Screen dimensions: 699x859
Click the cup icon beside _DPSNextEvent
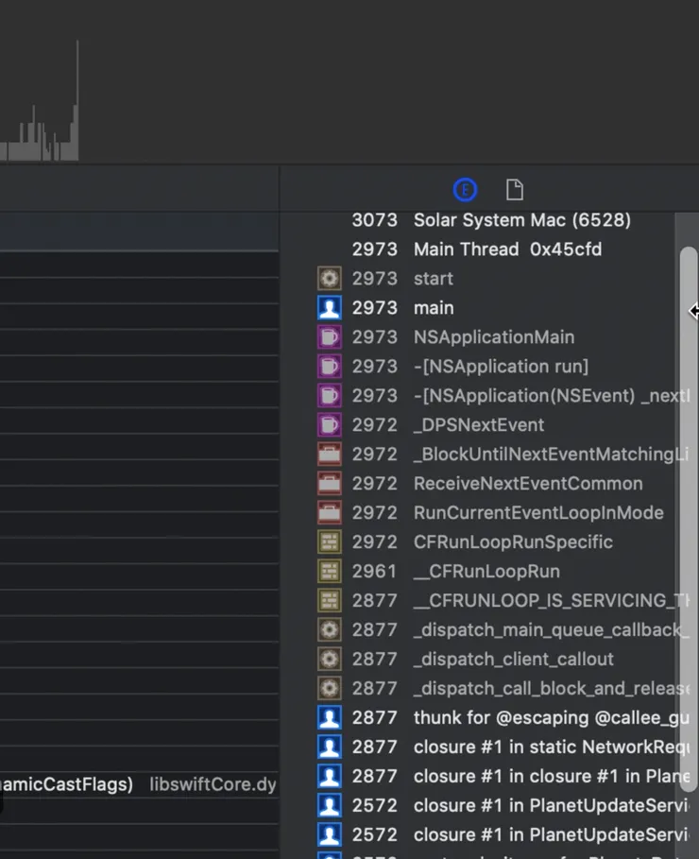[x=330, y=424]
